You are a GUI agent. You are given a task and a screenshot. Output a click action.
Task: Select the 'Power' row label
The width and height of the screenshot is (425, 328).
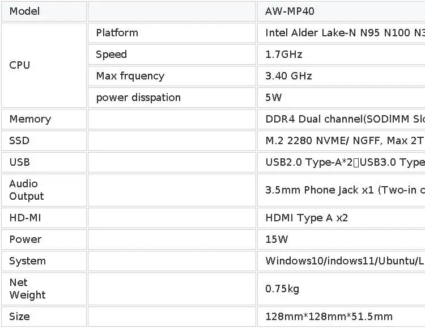25,239
